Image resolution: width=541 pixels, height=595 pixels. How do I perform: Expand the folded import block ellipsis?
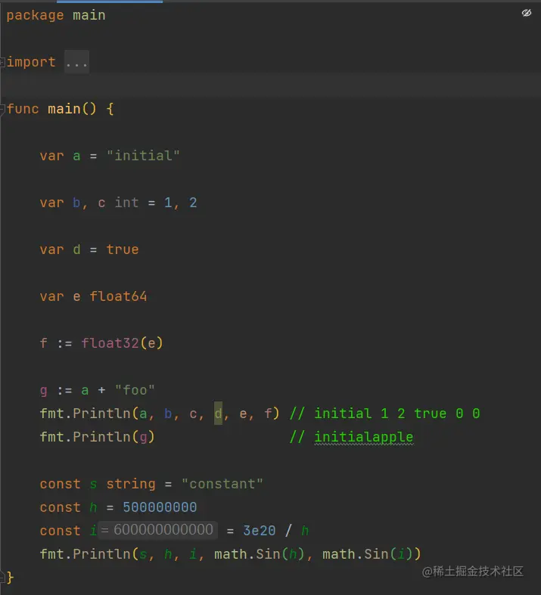76,62
